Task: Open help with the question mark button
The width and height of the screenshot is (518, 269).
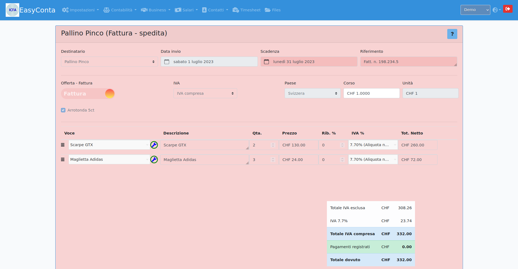Action: (x=452, y=34)
